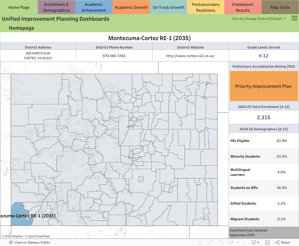Image resolution: width=299 pixels, height=246 pixels.
Task: Click the Gifted Students row label
Action: (x=243, y=203)
